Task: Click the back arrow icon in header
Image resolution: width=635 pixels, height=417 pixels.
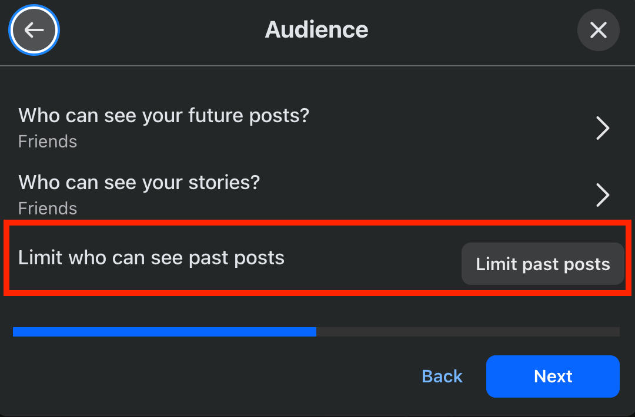Action: point(34,30)
